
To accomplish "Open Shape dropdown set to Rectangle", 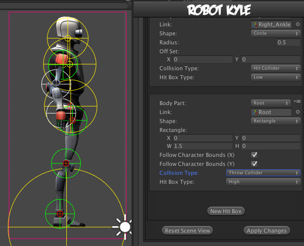I will click(276, 121).
